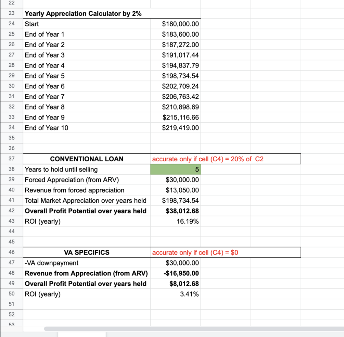Select the End of Year 8 label
Viewport: 344px width, 337px height.
[x=44, y=107]
